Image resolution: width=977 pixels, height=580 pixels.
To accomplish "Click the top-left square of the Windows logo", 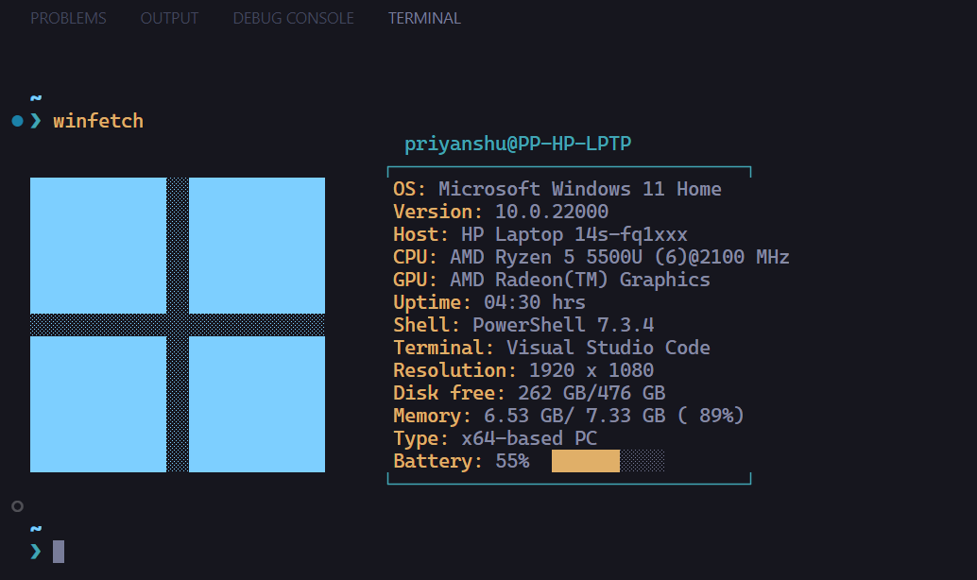I will click(99, 246).
